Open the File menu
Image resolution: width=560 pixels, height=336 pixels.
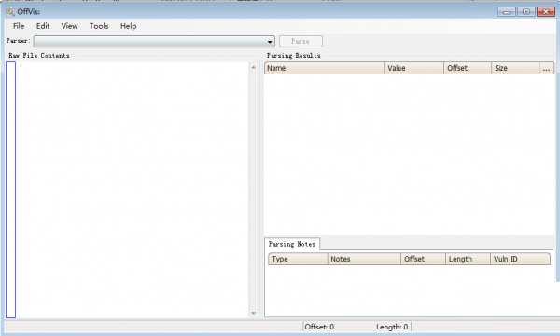coord(19,26)
